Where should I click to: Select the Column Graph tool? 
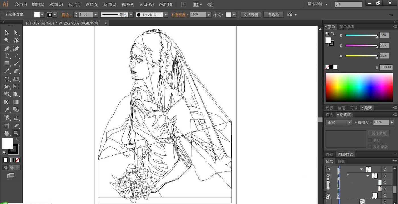pos(16,118)
